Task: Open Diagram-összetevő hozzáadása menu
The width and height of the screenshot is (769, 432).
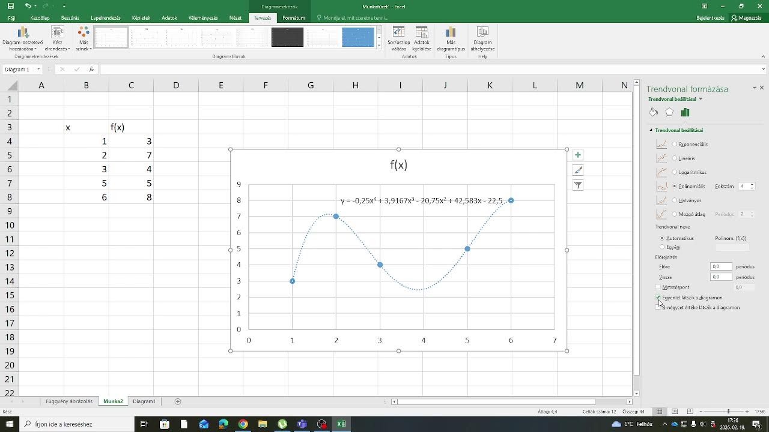Action: point(23,39)
